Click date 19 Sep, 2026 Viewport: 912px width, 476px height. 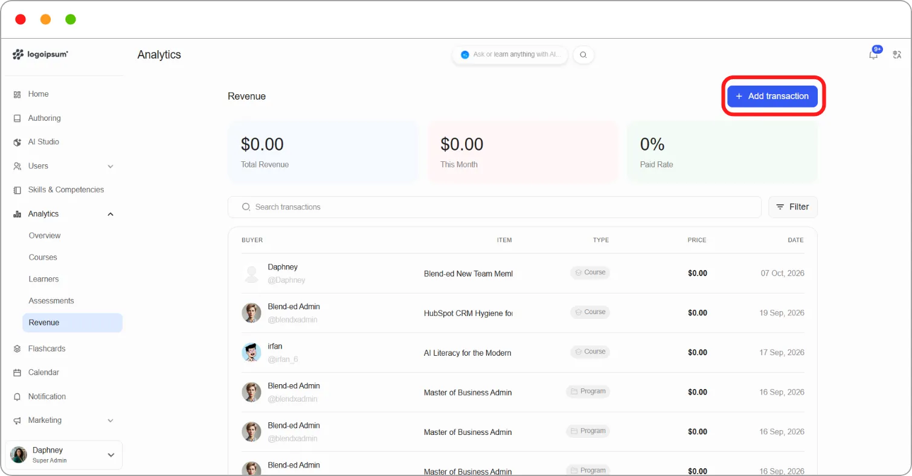[x=782, y=313]
